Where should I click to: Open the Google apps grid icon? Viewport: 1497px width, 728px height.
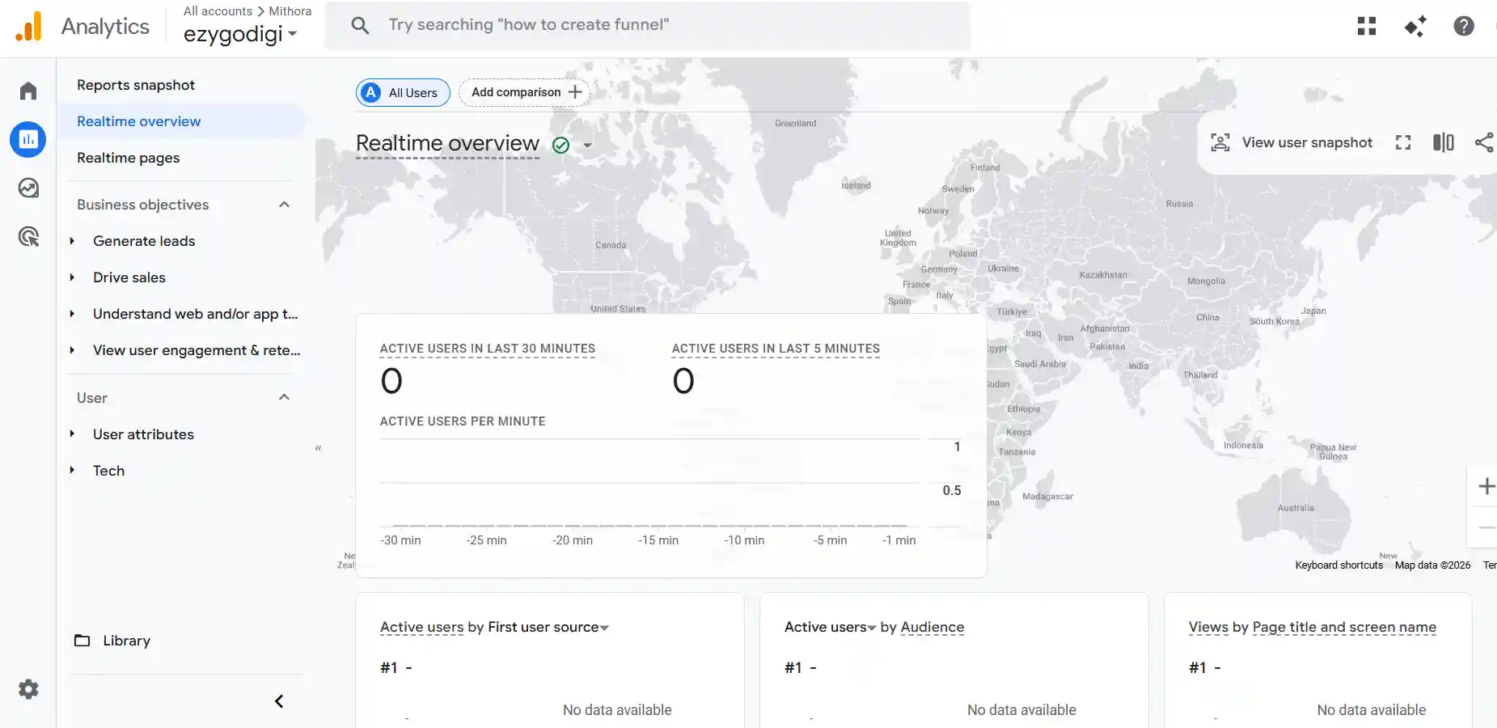tap(1366, 26)
